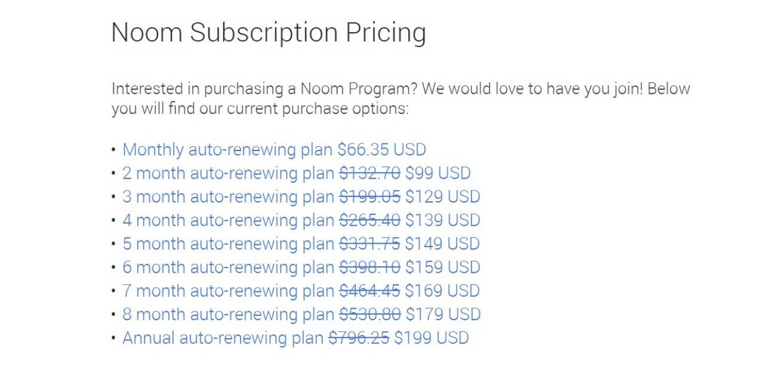764x384 pixels.
Task: Follow the 6 month auto-renewing plan link
Action: coord(228,267)
